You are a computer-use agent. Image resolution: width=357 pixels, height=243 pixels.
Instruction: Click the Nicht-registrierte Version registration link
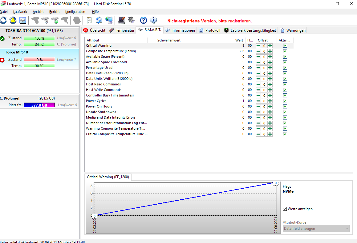click(x=210, y=21)
